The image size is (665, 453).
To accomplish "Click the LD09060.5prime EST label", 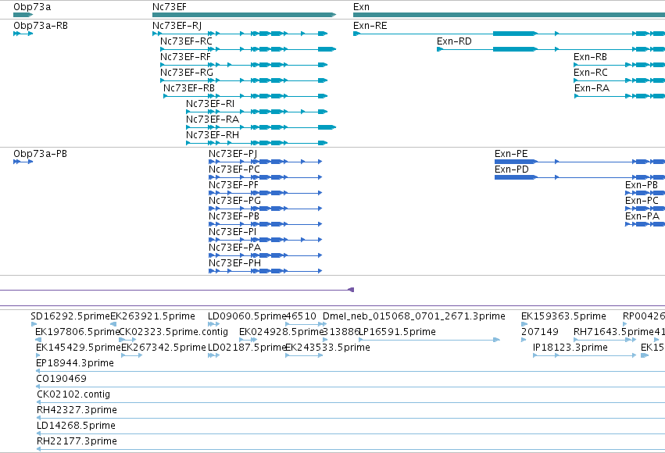I will click(x=247, y=316).
